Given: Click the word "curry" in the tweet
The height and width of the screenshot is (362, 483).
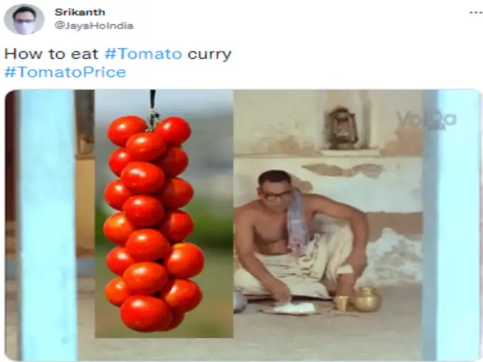Looking at the screenshot, I should click(210, 55).
